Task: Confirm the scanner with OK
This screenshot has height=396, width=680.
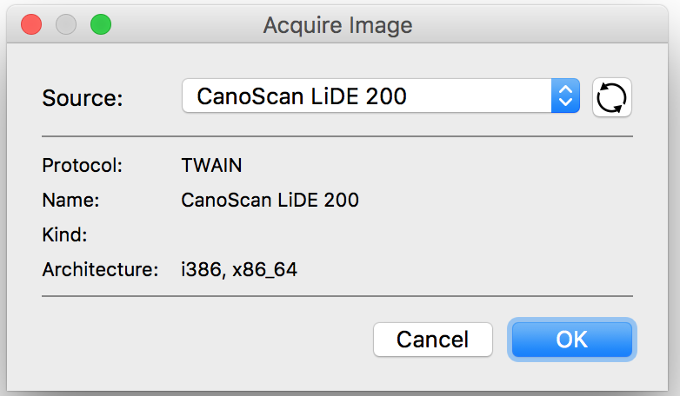Action: coord(571,340)
